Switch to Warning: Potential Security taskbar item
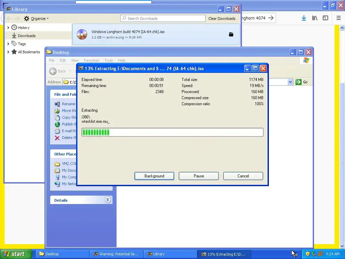Viewport: 345px width, 259px height. point(117,254)
